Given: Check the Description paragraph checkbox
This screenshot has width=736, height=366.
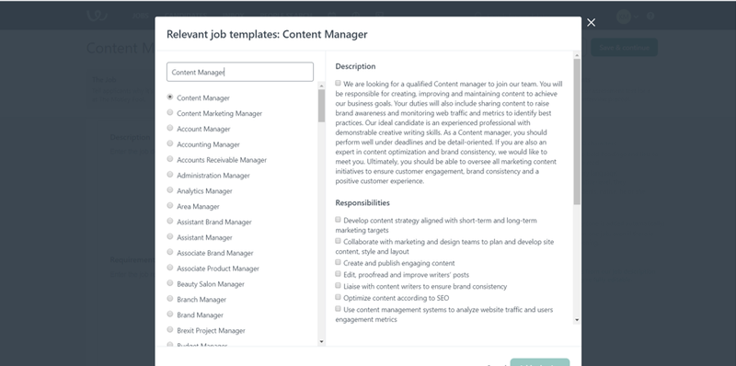Looking at the screenshot, I should (338, 83).
